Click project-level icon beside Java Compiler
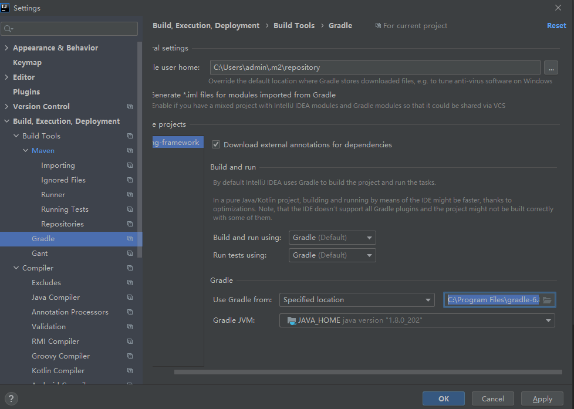This screenshot has width=574, height=409. 130,298
